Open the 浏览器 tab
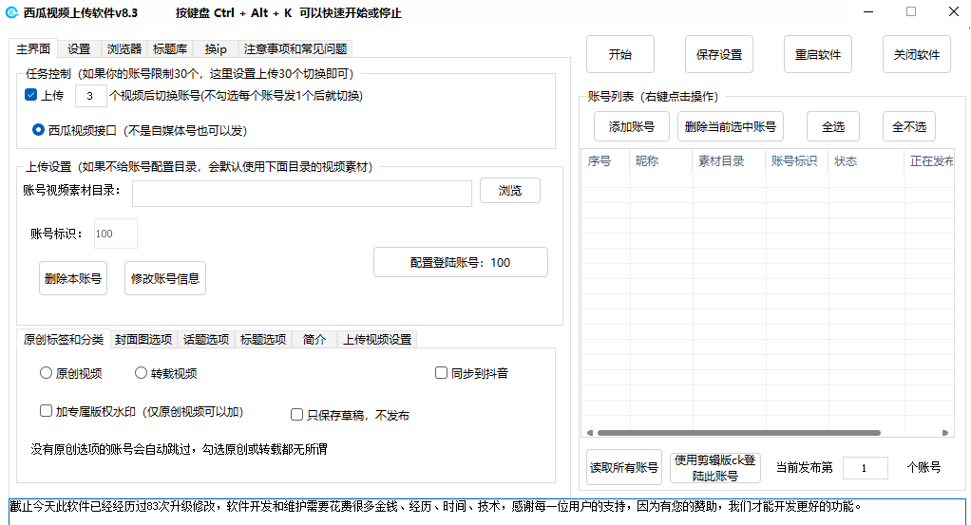The width and height of the screenshot is (971, 525). (124, 49)
